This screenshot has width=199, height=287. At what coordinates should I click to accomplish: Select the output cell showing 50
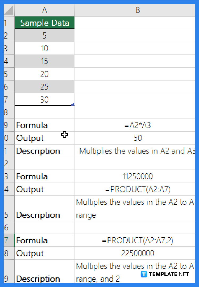(137, 138)
